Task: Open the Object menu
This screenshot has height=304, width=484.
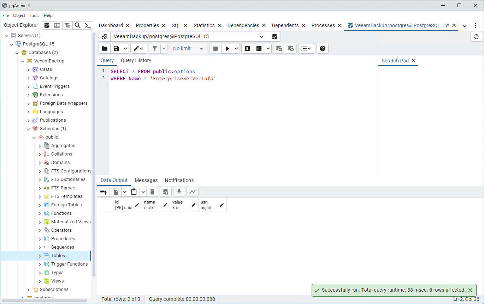Action: (19, 16)
